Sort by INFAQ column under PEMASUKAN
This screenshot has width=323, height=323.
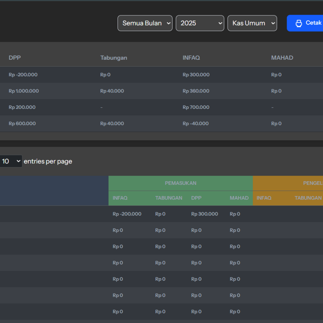(x=120, y=198)
